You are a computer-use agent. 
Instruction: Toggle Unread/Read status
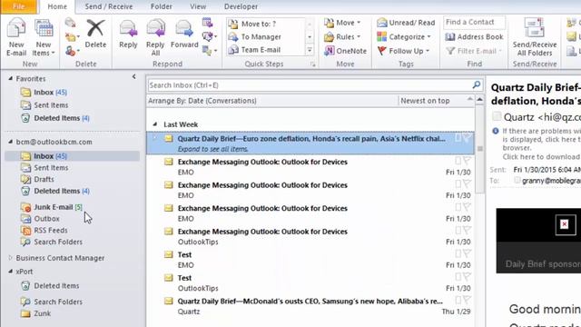[x=406, y=23]
